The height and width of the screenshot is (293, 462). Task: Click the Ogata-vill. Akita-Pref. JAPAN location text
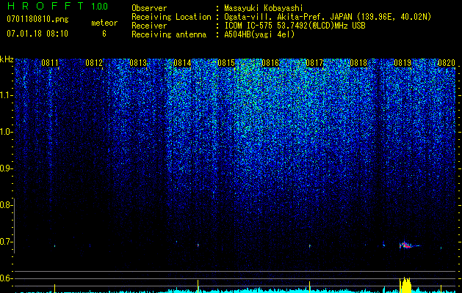pos(328,17)
